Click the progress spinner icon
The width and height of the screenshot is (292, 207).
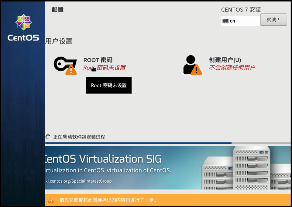pos(48,137)
